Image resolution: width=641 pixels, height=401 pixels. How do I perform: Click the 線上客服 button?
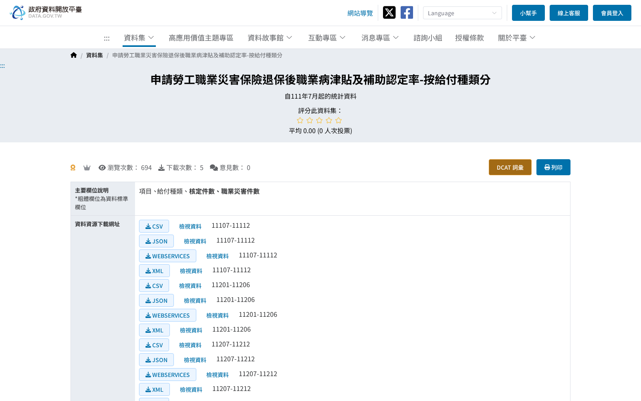coord(569,13)
